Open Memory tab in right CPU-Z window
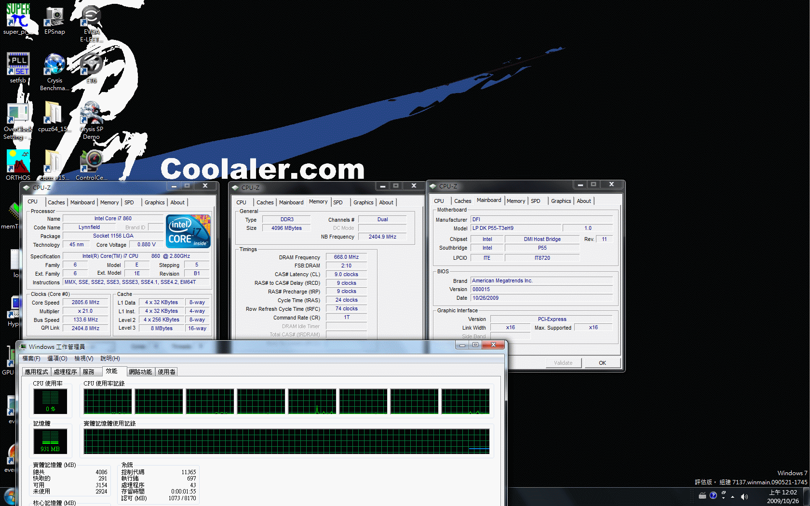The height and width of the screenshot is (506, 810). tap(516, 201)
